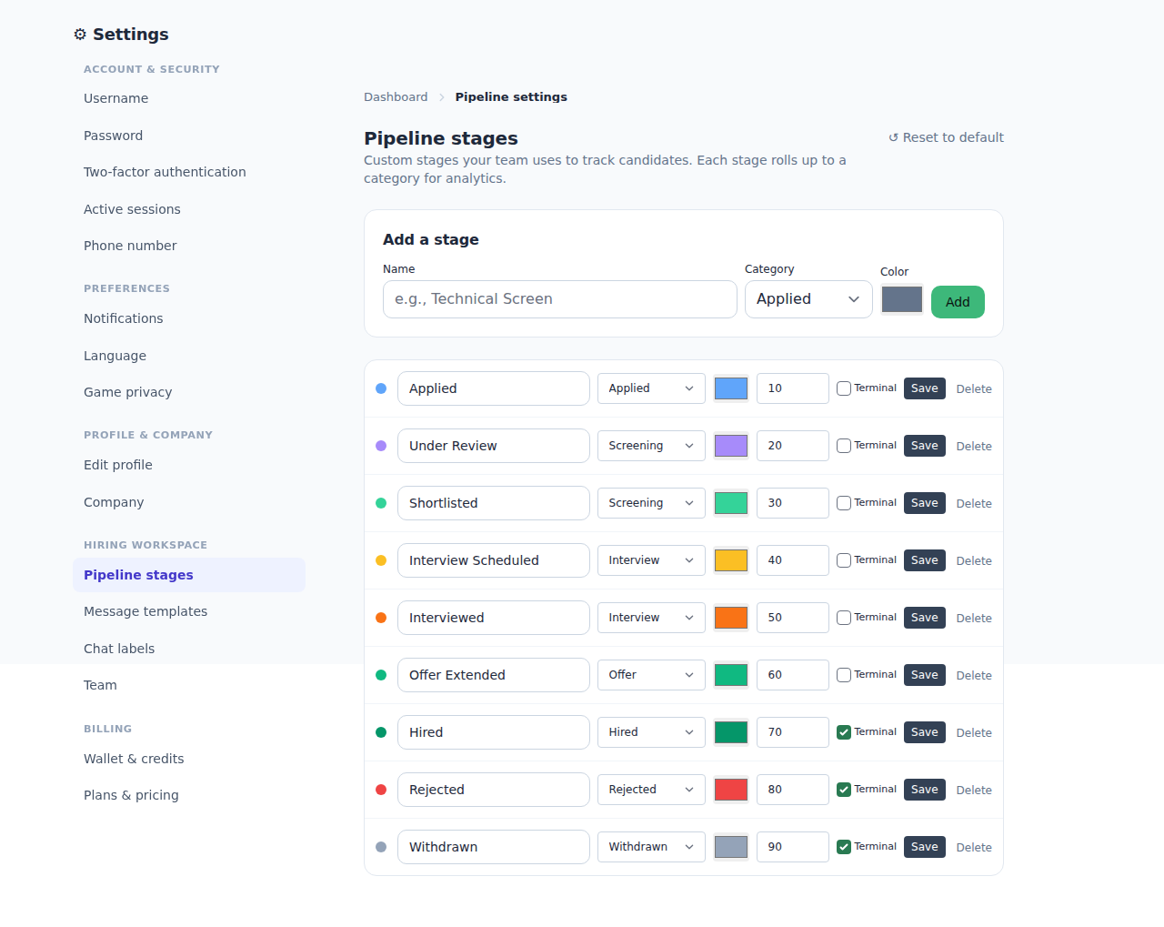The width and height of the screenshot is (1164, 927).
Task: Click the green Add button
Action: [958, 302]
